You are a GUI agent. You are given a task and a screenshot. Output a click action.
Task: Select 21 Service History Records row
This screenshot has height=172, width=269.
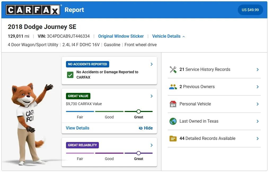[x=214, y=70]
